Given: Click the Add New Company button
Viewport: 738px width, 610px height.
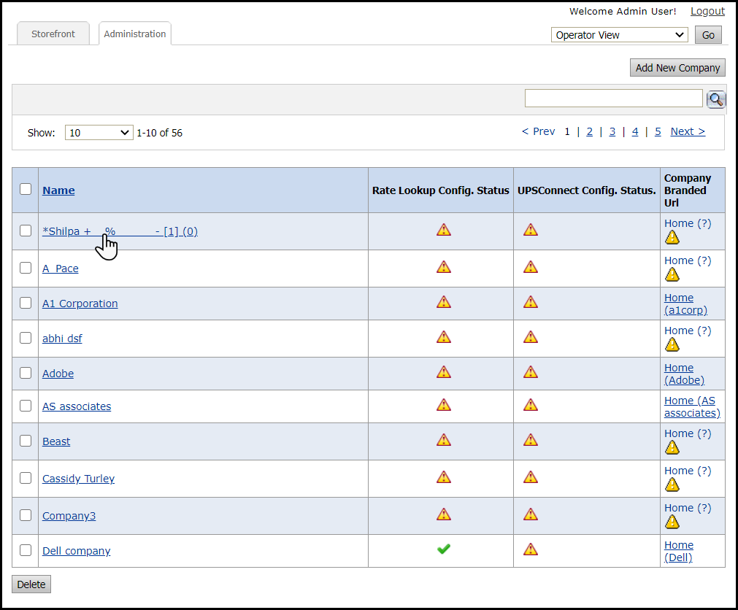Looking at the screenshot, I should click(x=677, y=68).
